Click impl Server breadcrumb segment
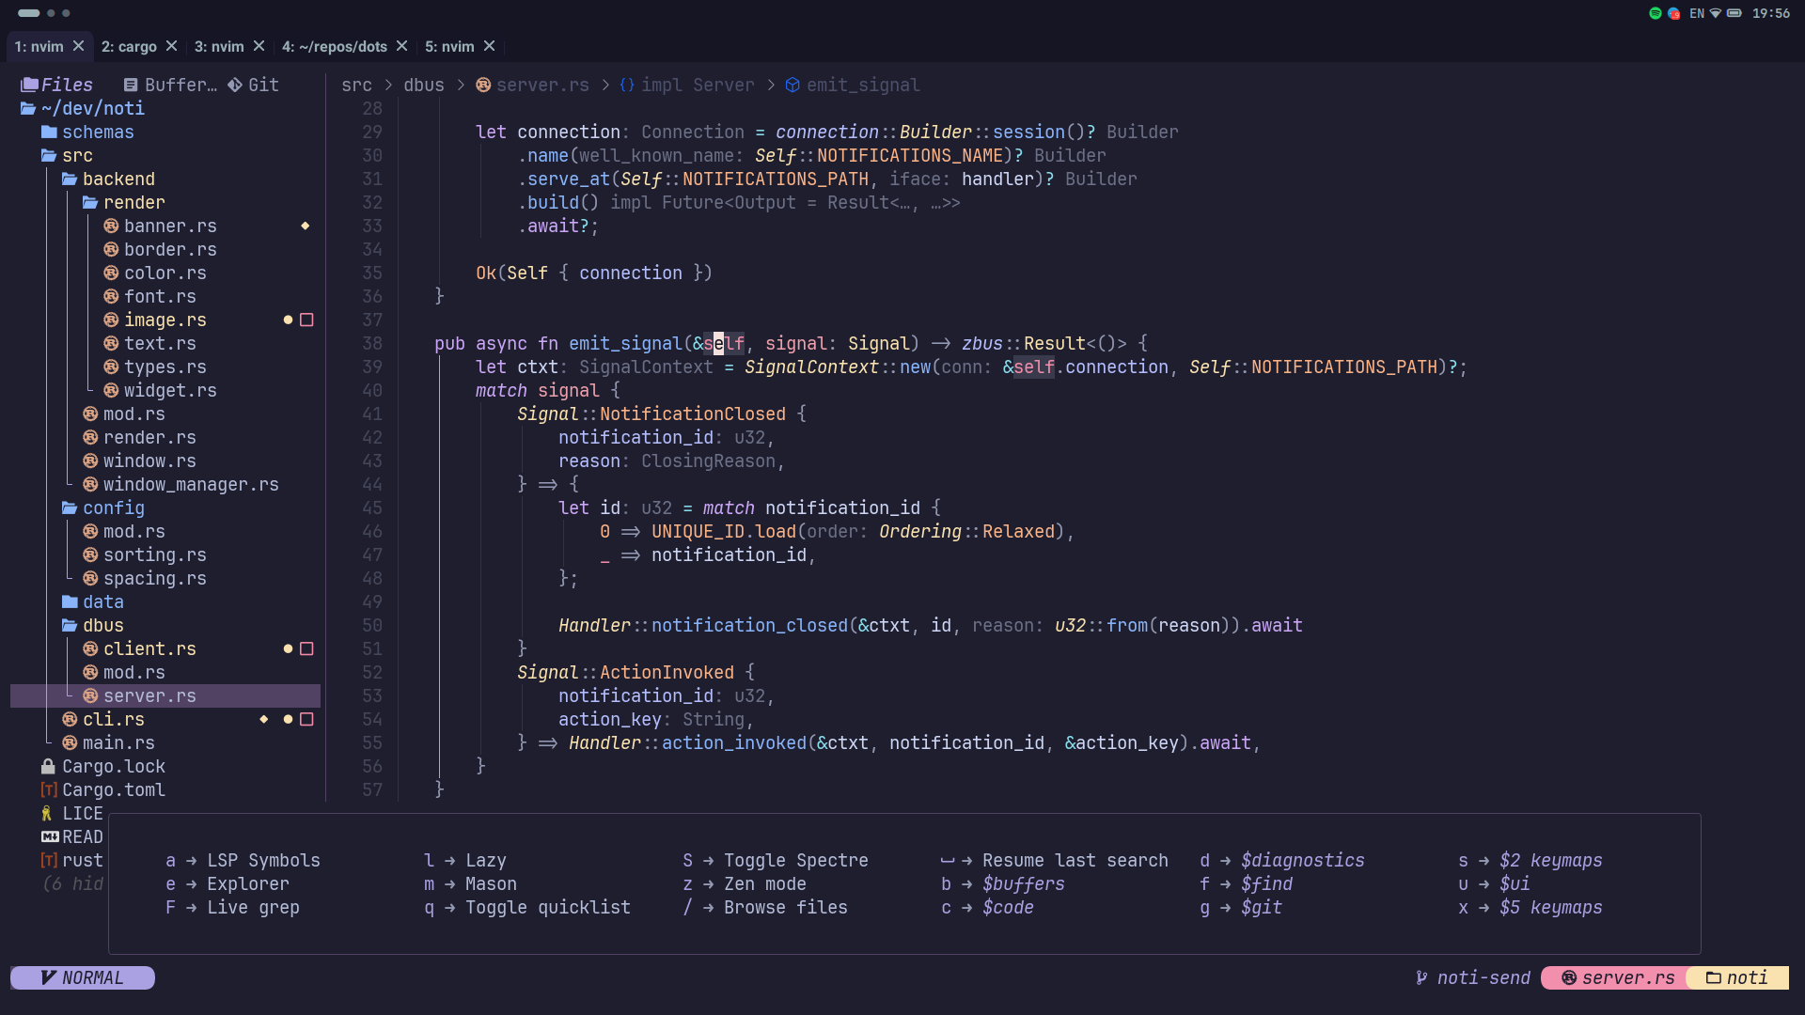Viewport: 1805px width, 1015px height. pos(687,85)
